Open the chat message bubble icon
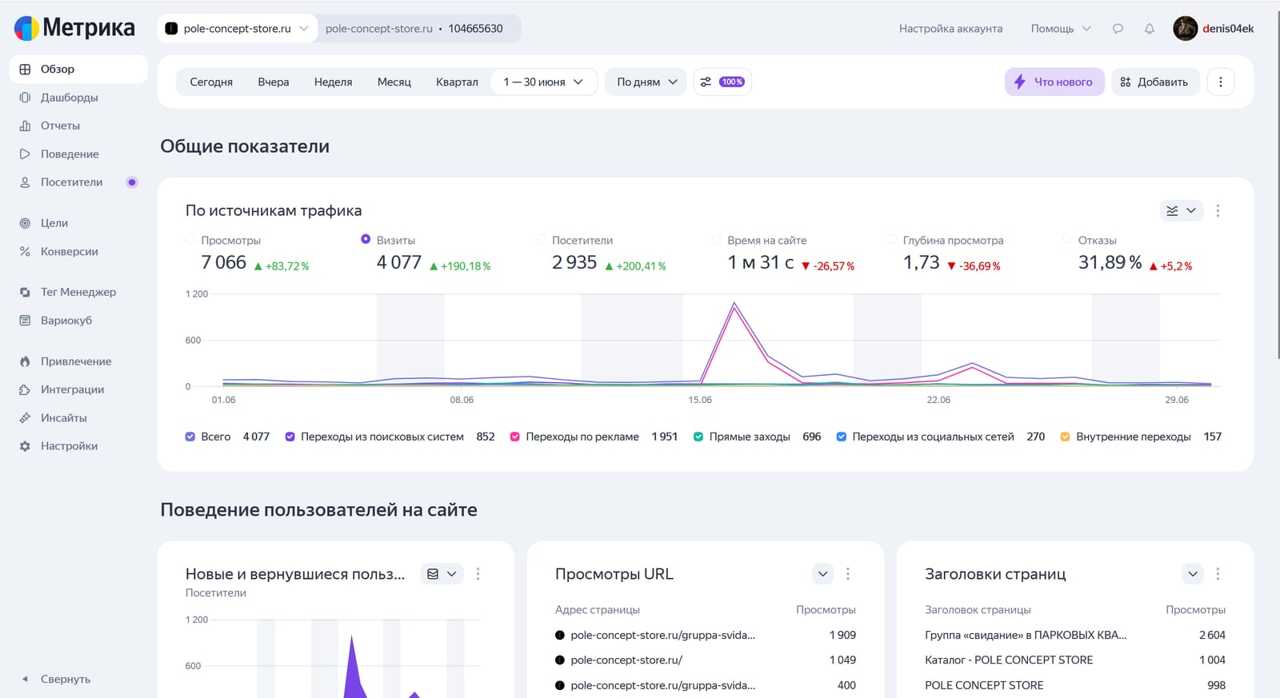Viewport: 1280px width, 698px height. pyautogui.click(x=1118, y=29)
